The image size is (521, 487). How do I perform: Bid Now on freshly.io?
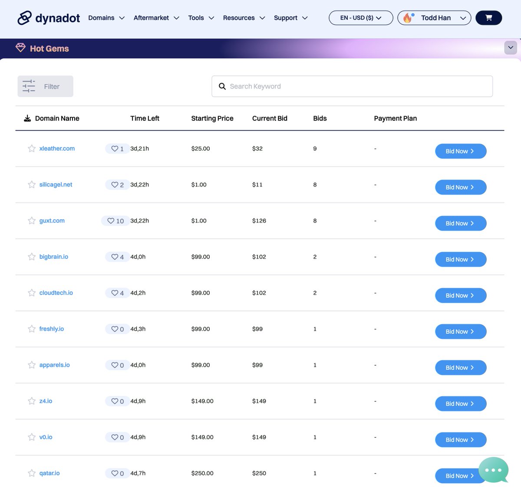click(x=461, y=332)
